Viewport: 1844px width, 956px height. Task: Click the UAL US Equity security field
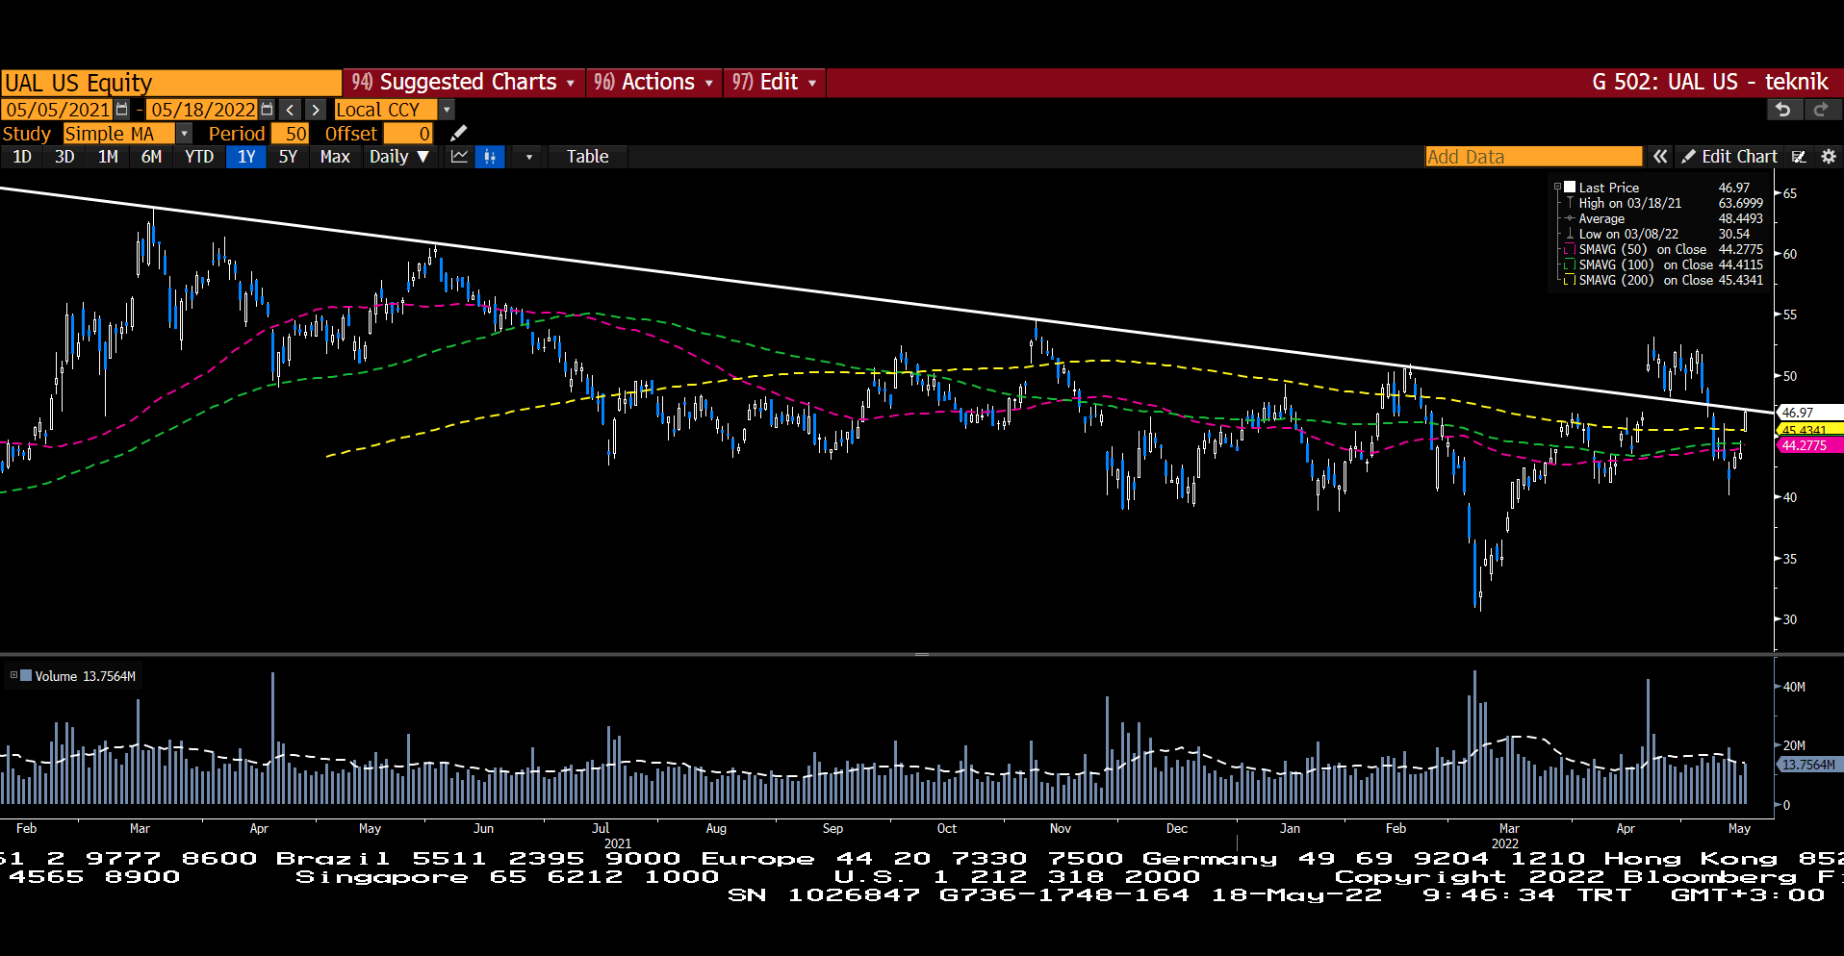click(171, 83)
